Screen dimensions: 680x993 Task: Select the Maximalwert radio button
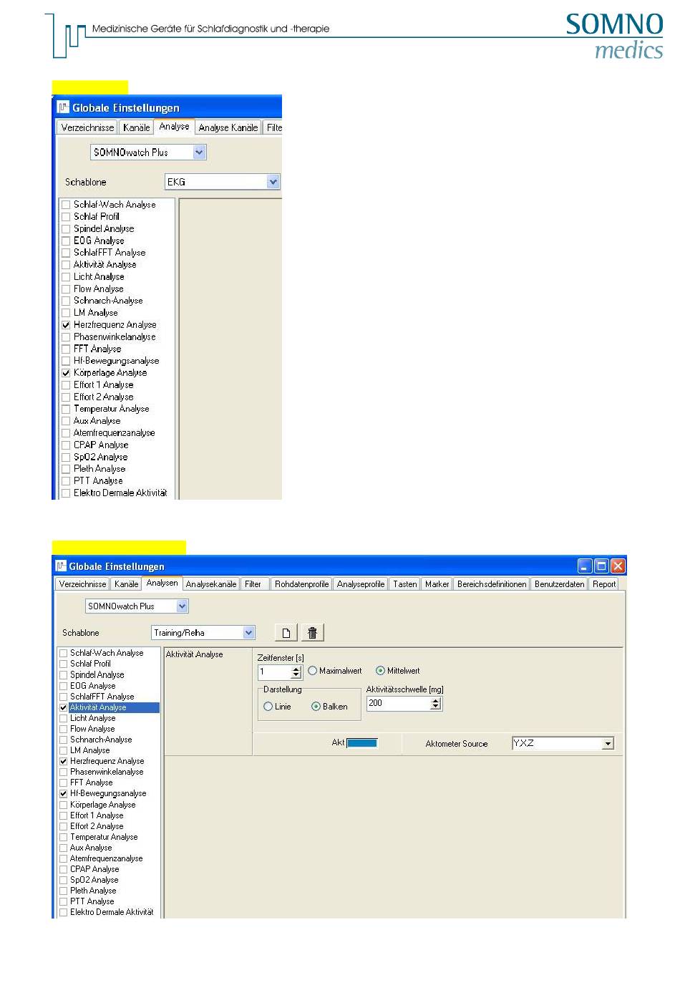coord(313,671)
